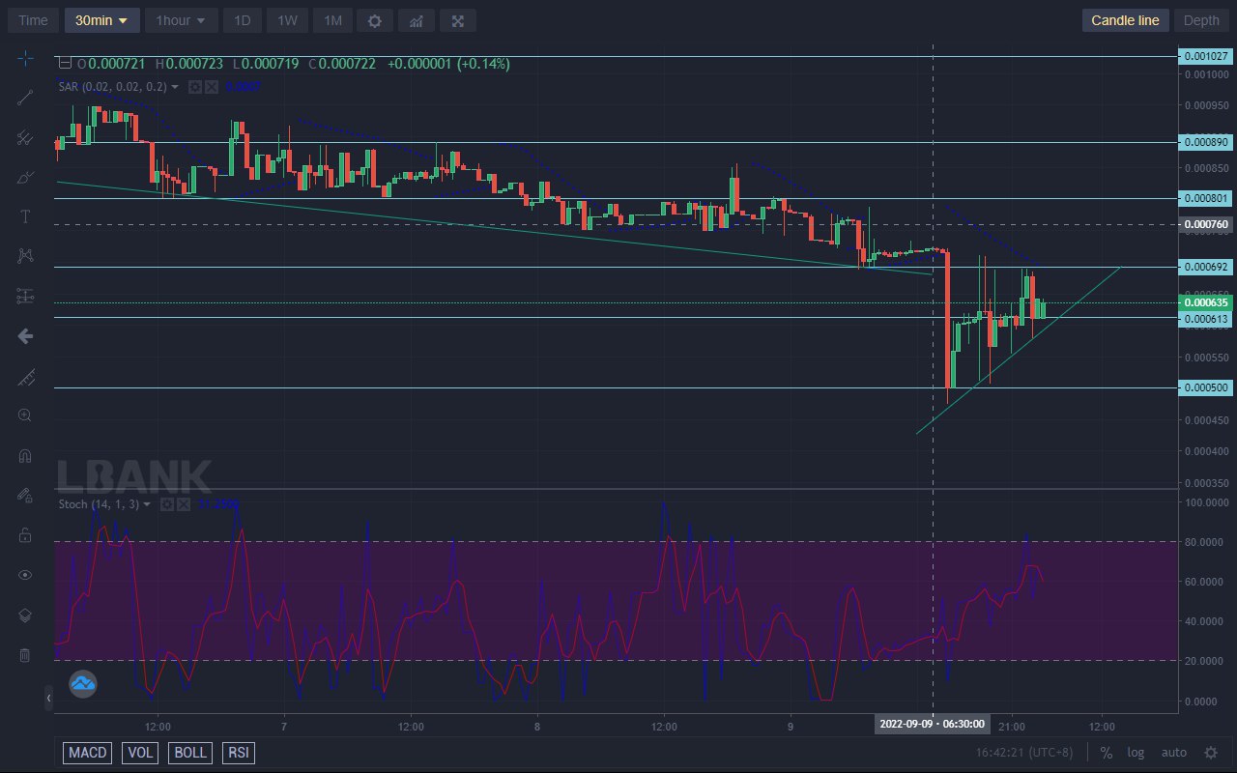
Task: Remove the Stoch indicator with X
Action: click(x=183, y=504)
